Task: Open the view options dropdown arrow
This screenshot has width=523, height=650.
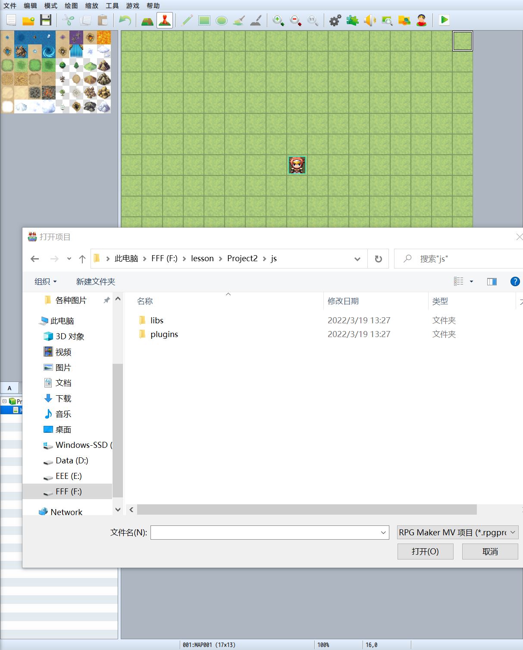Action: 472,281
